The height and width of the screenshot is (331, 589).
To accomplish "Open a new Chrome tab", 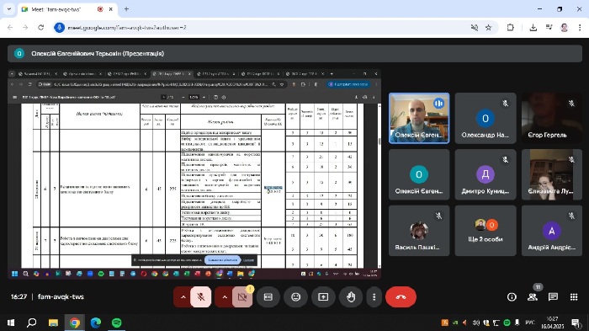I will 126,8.
